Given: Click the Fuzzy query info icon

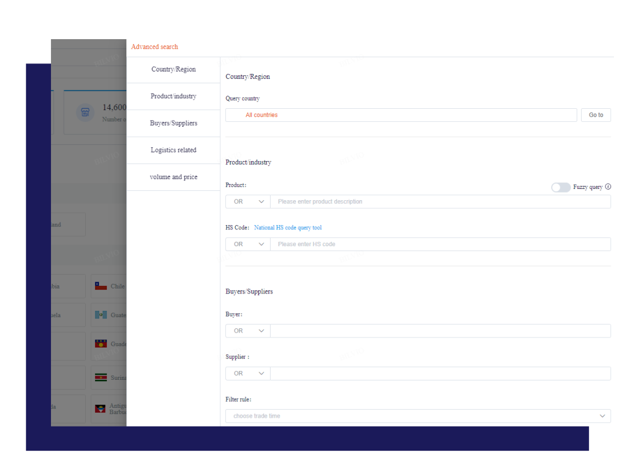Looking at the screenshot, I should (x=608, y=187).
